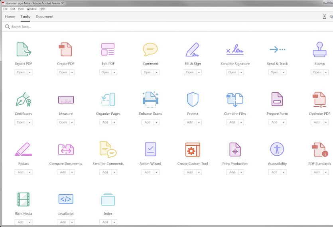The image size is (333, 227).
Task: Open the Comment speech bubble icon
Action: [150, 49]
